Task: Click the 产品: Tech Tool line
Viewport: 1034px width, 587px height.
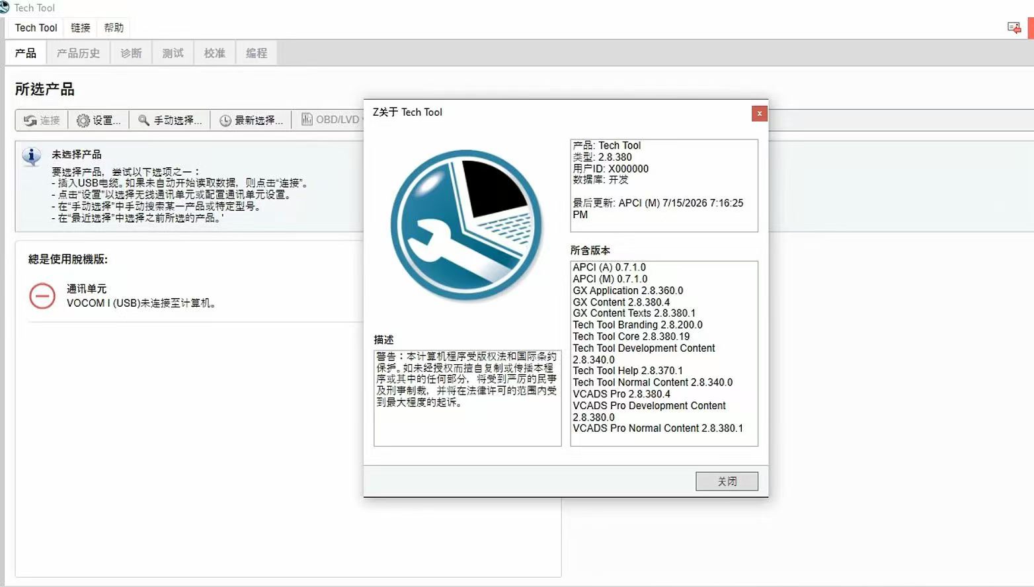Action: [x=606, y=145]
